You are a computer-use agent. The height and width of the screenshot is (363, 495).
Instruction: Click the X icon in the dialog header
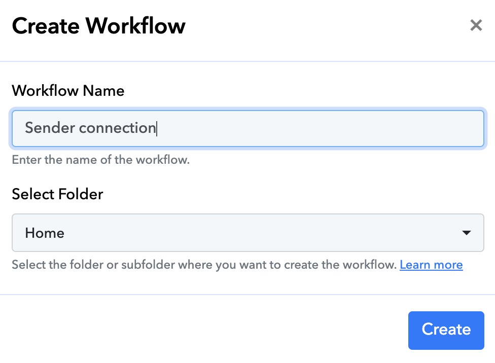coord(476,25)
